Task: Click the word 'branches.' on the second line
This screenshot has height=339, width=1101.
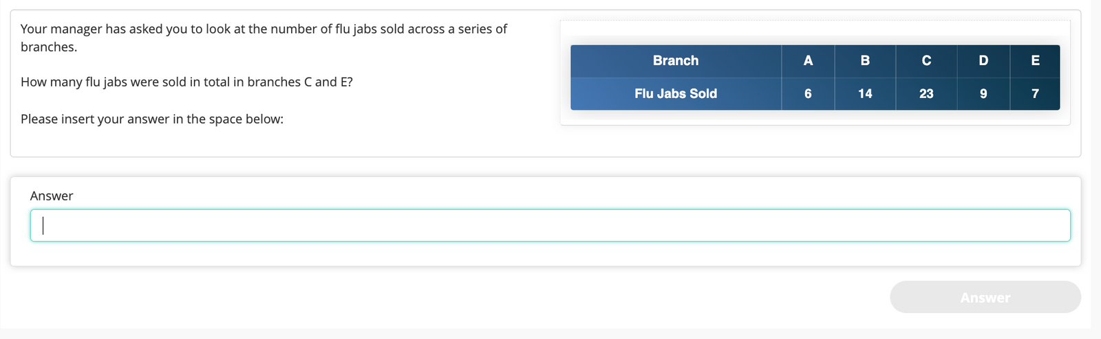Action: (49, 47)
